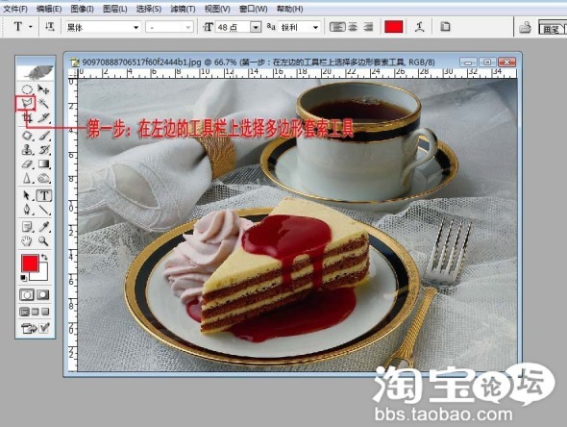Open the 文件(F) menu
This screenshot has width=567, height=427.
pyautogui.click(x=15, y=9)
